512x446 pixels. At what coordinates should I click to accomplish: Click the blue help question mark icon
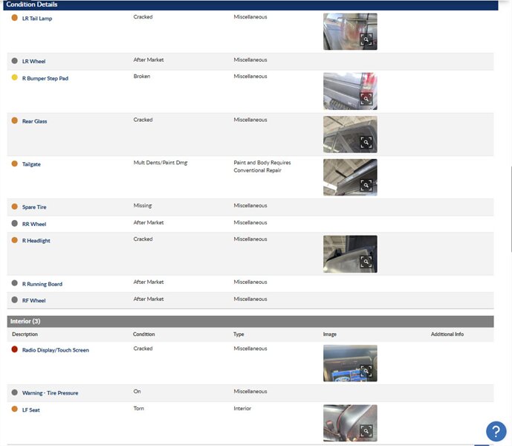tap(496, 431)
